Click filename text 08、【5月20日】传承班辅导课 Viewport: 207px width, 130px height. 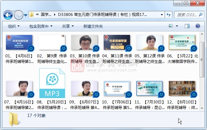[52, 105]
